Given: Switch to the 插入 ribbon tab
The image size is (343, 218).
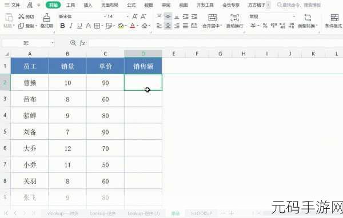Looking at the screenshot, I should tap(88, 5).
